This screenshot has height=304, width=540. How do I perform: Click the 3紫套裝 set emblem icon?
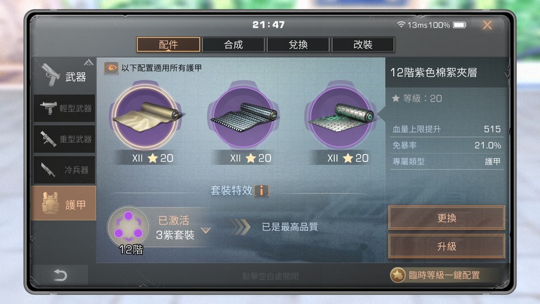coord(128,226)
